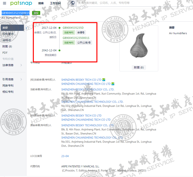The width and height of the screenshot is (193, 177).
Task: Click agency name ARPE PATENTES Y MARCAS, S.L.
Action: pyautogui.click(x=80, y=166)
